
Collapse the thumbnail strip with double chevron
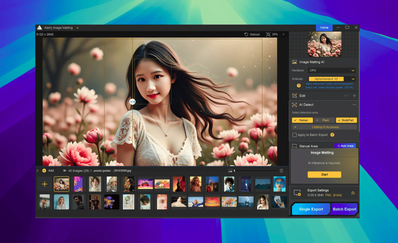point(38,171)
